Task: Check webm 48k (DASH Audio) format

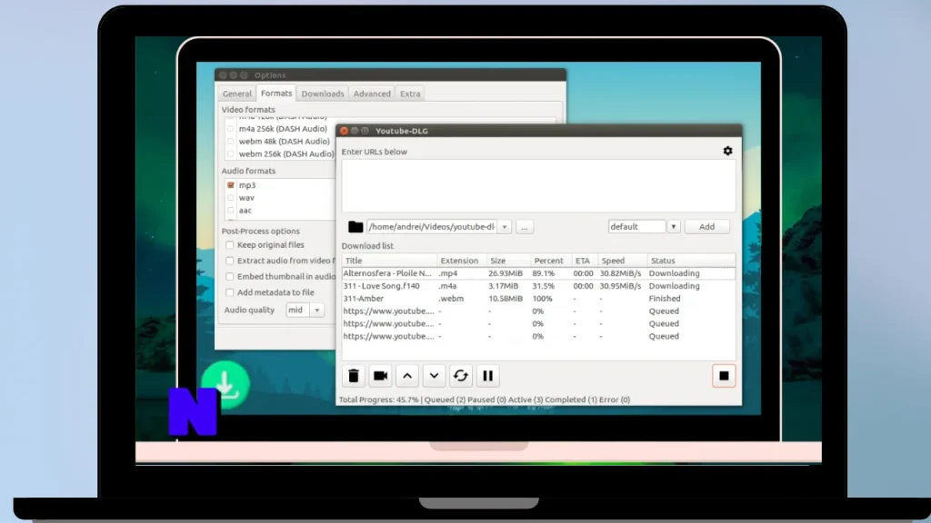Action: tap(230, 141)
